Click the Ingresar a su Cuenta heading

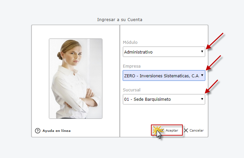point(119,20)
